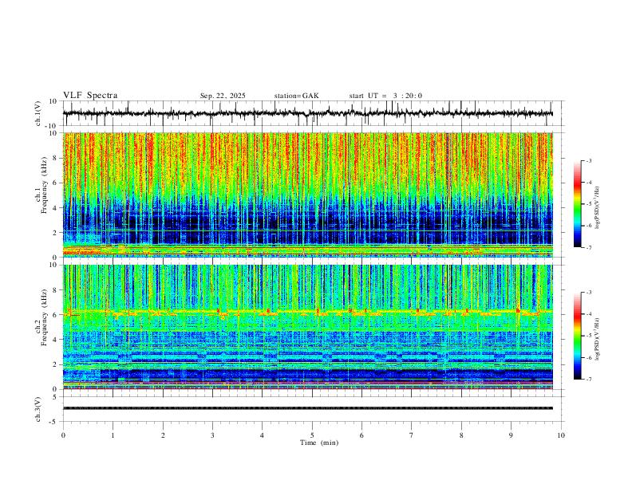This screenshot has height=488, width=632.
Task: Click the ch.3 black trace line
Action: click(308, 408)
